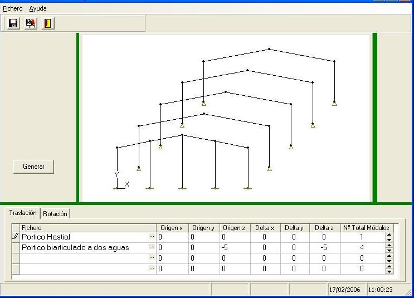Click the import document toolbar icon
The width and height of the screenshot is (414, 298).
click(x=31, y=23)
